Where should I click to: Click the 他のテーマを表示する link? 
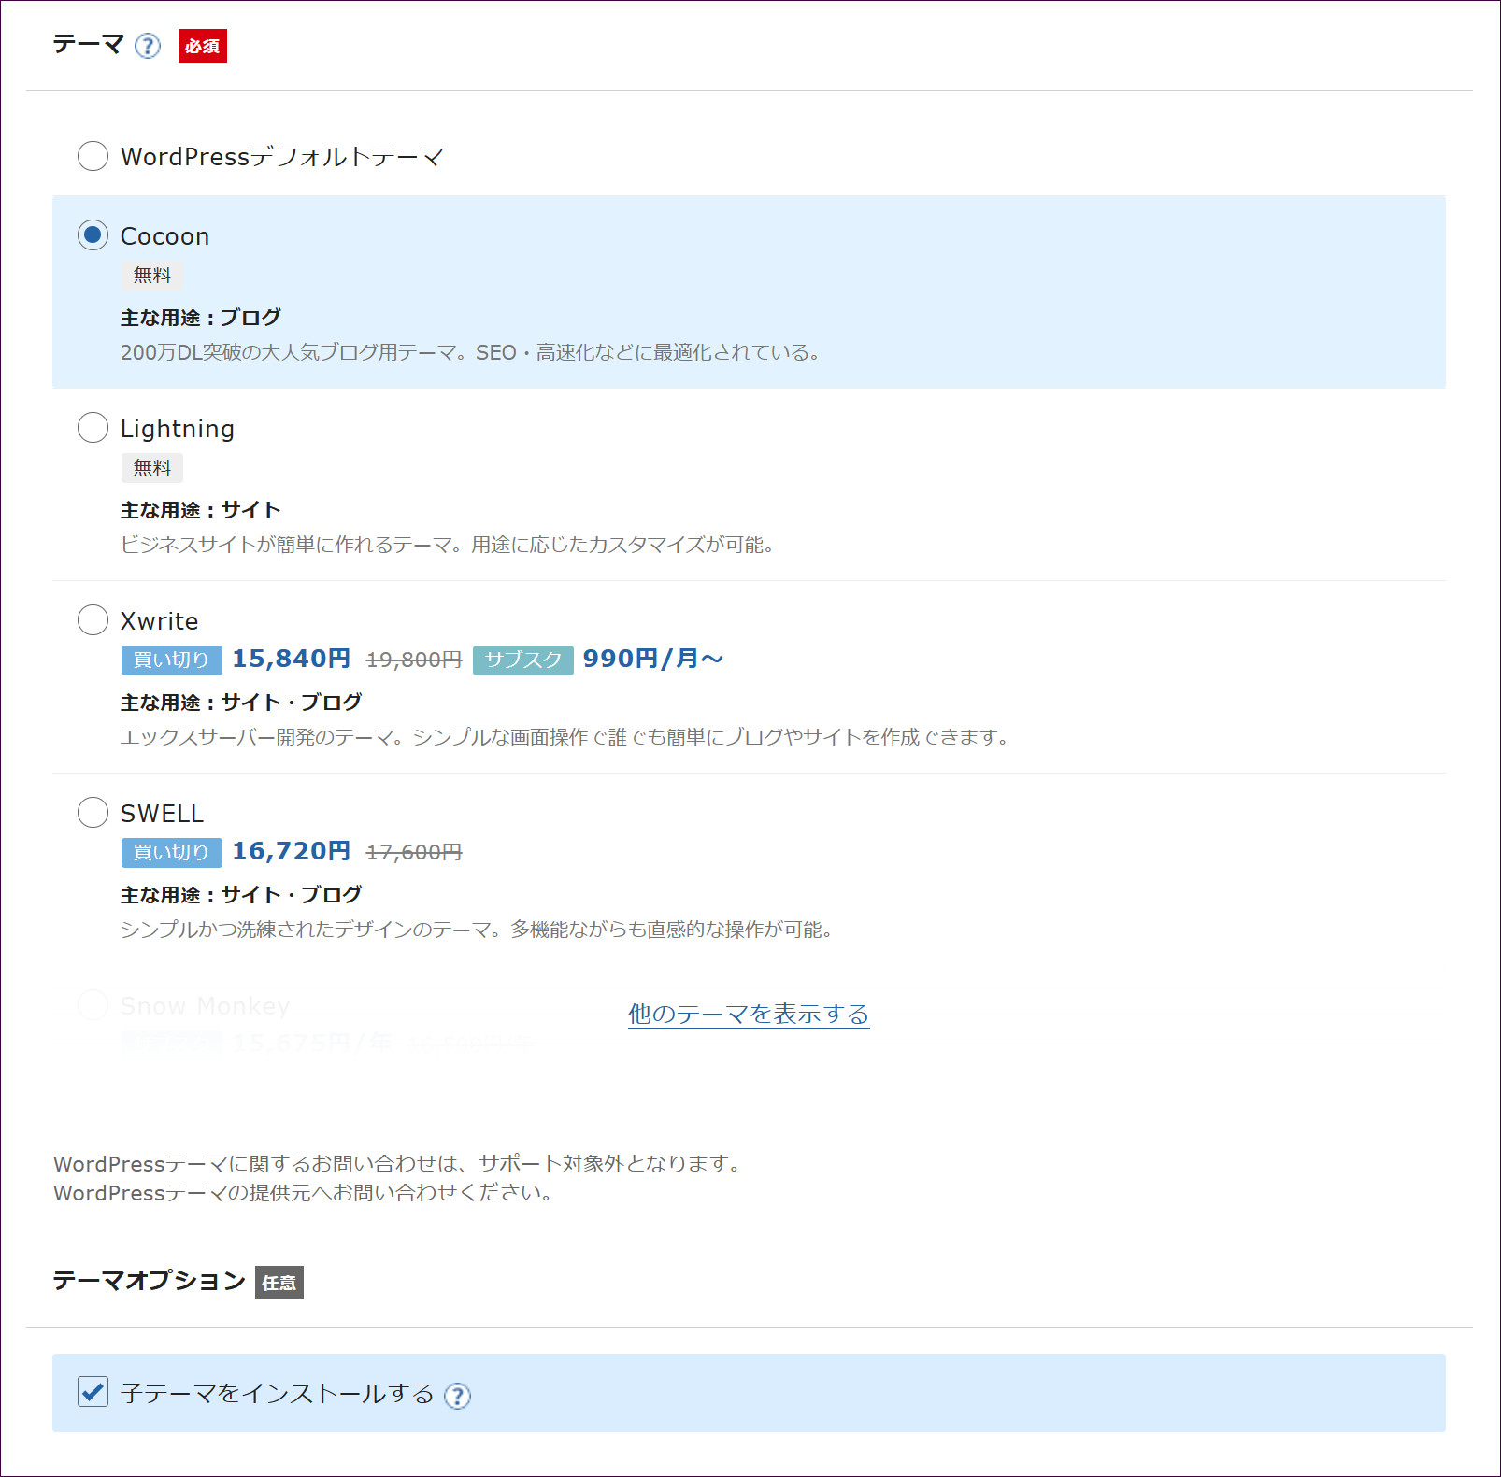pos(749,1014)
